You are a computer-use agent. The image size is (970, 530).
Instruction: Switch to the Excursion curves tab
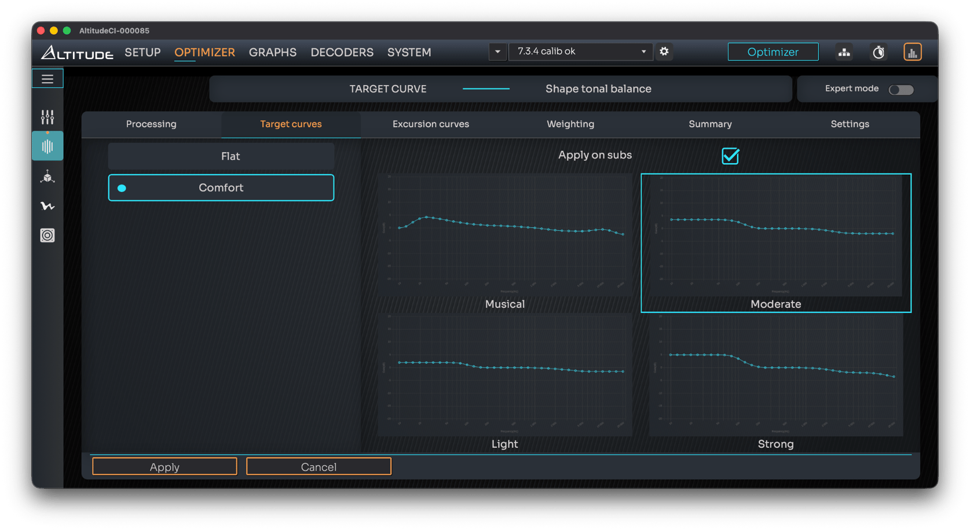pos(431,124)
